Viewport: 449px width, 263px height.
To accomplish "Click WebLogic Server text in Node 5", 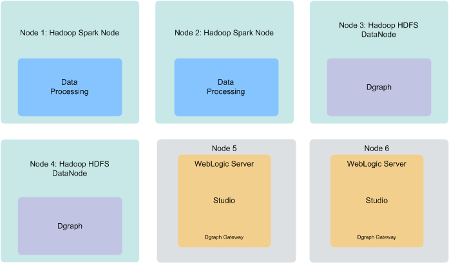I will [224, 164].
